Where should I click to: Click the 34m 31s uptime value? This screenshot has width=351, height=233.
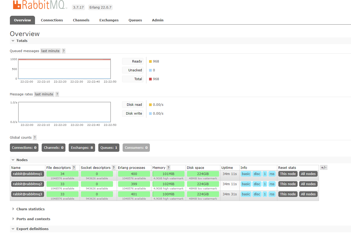(230, 194)
